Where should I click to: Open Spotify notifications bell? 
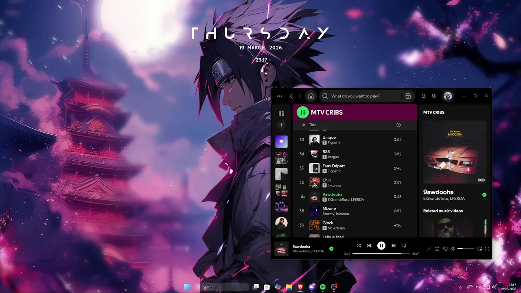pos(423,96)
